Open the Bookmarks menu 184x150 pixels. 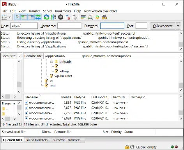63,11
